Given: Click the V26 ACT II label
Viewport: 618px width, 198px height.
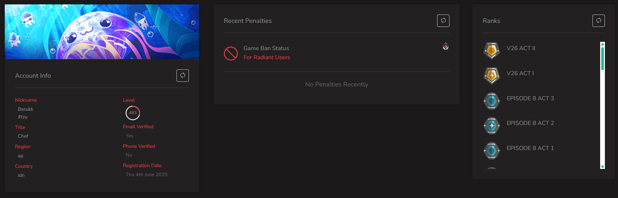Looking at the screenshot, I should point(521,48).
